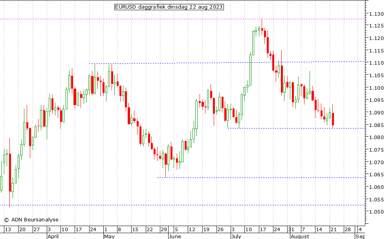Select date 28 on the time axis
The width and height of the screenshot is (385, 239).
coord(347,230)
